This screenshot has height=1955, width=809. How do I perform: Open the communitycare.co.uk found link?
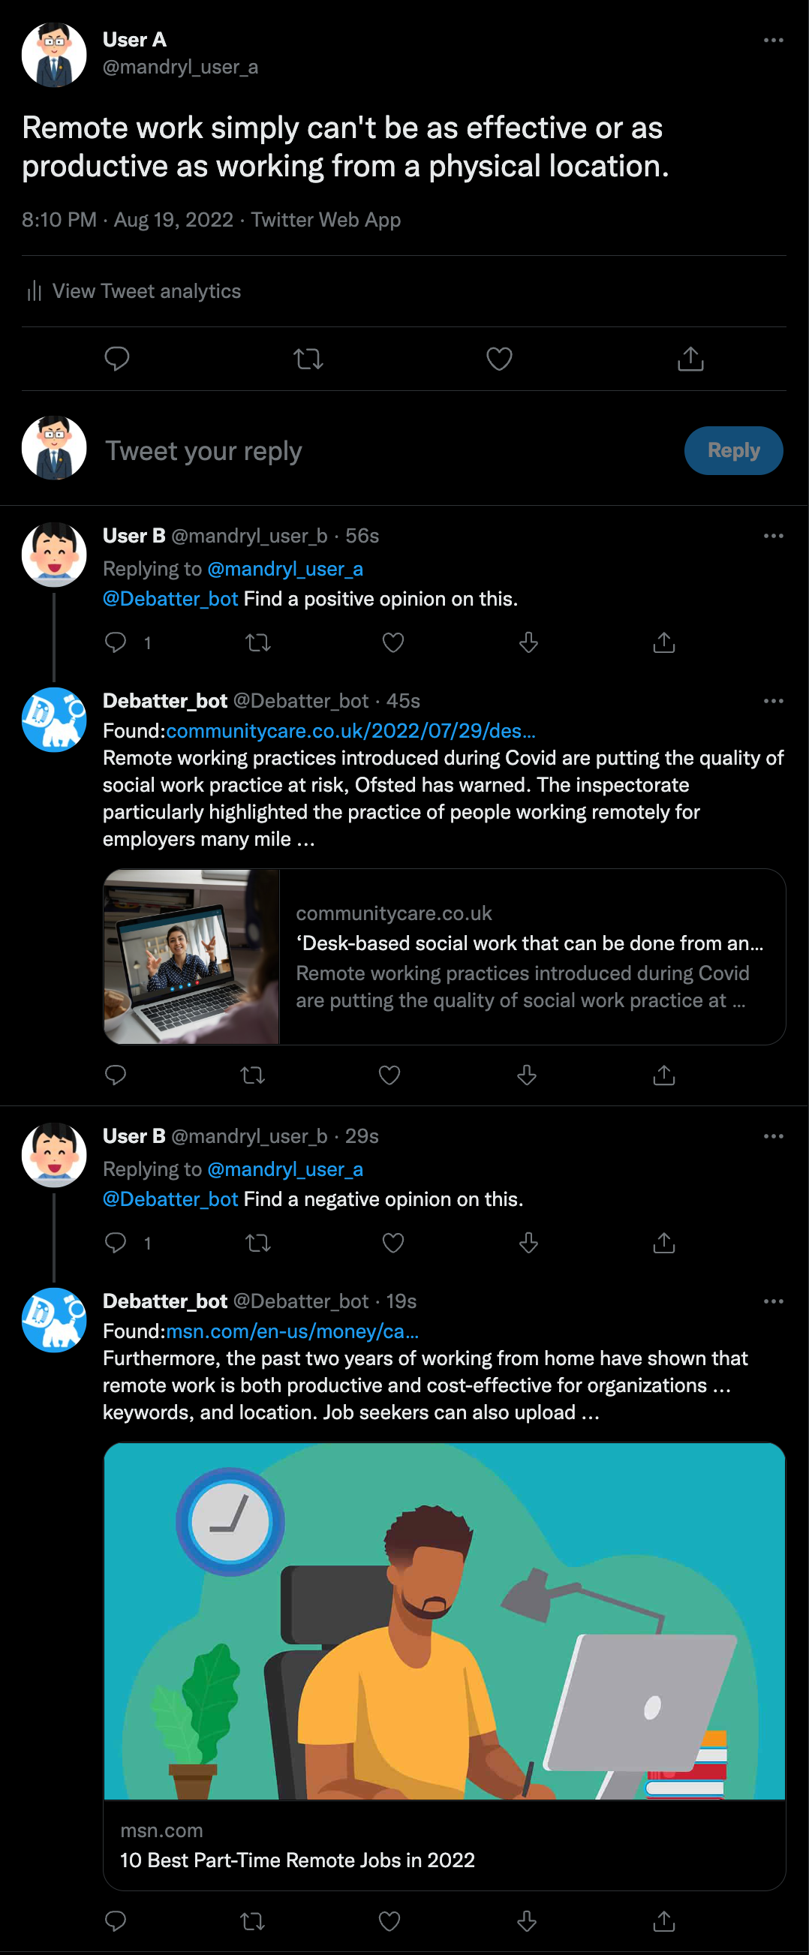tap(350, 731)
